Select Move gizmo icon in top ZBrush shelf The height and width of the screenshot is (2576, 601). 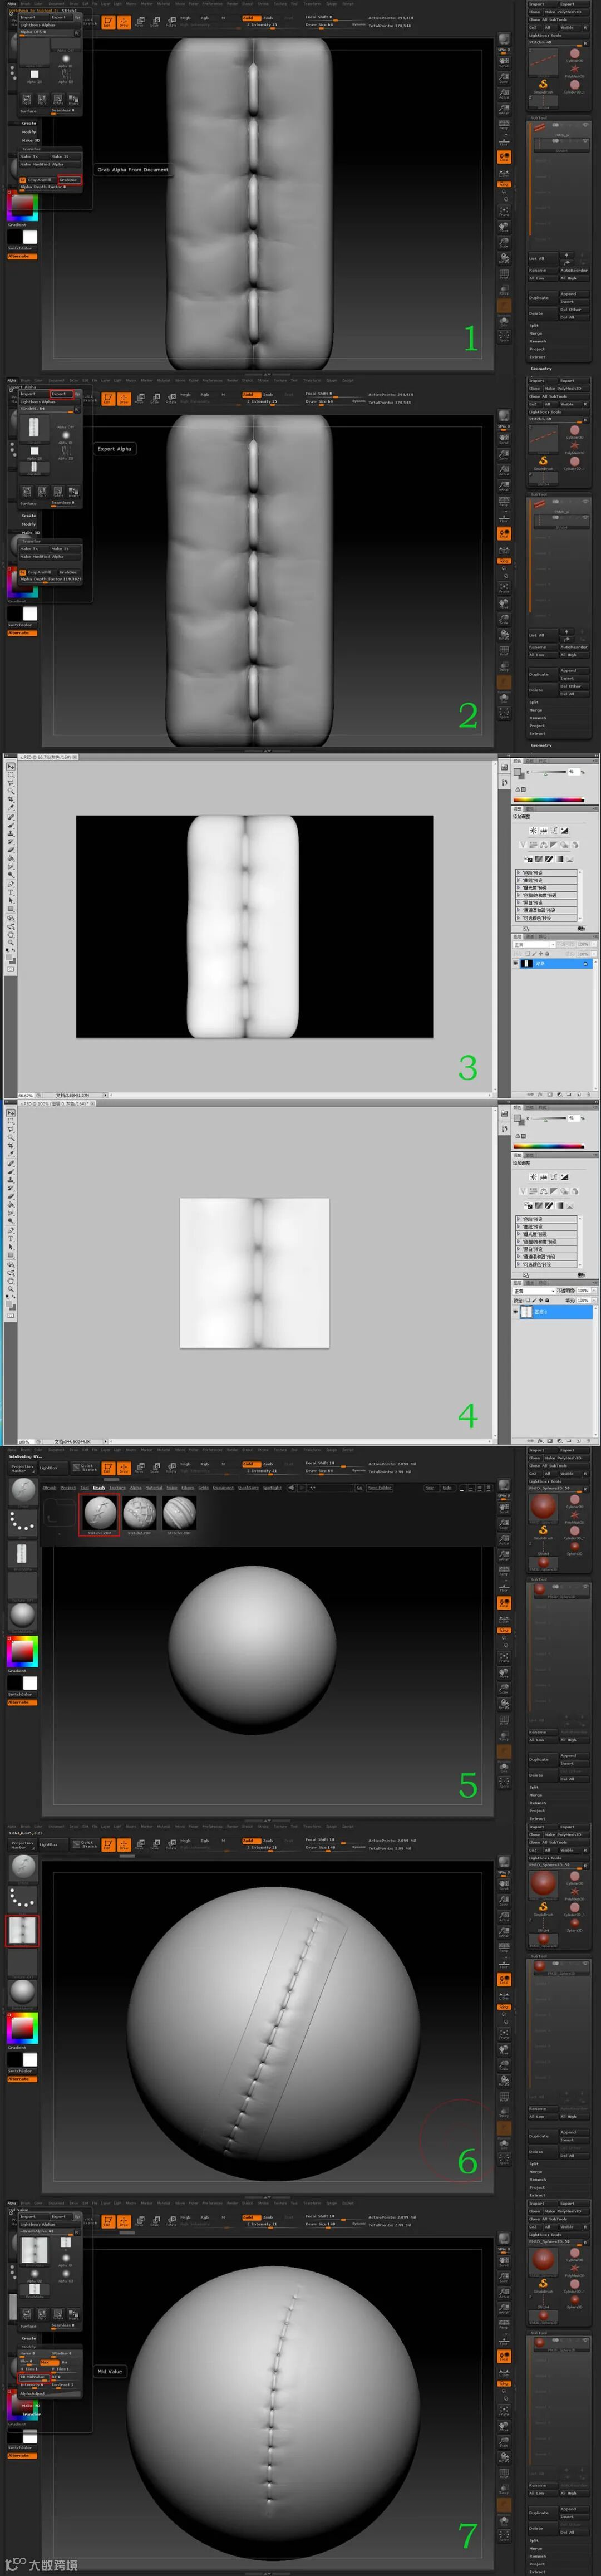coord(140,21)
